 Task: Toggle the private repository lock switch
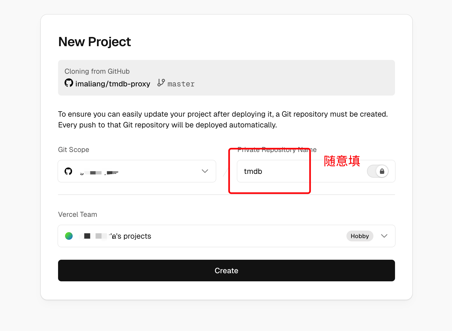pos(378,171)
